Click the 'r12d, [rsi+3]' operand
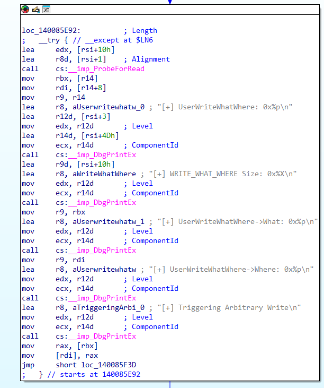 click(x=83, y=117)
